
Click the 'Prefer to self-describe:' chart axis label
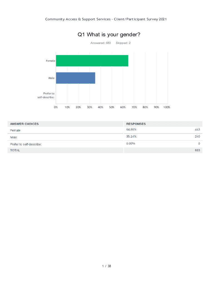click(46, 95)
